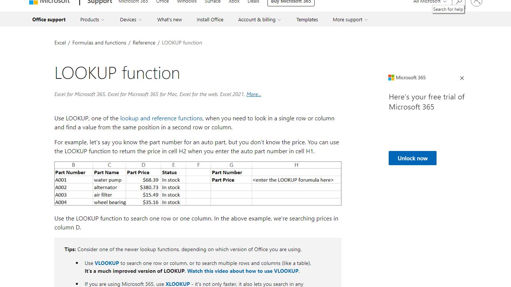Open the Windows header link
Viewport: 511px width, 287px height.
[187, 2]
